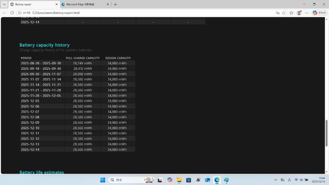Open a new tab with the plus button

[115, 4]
